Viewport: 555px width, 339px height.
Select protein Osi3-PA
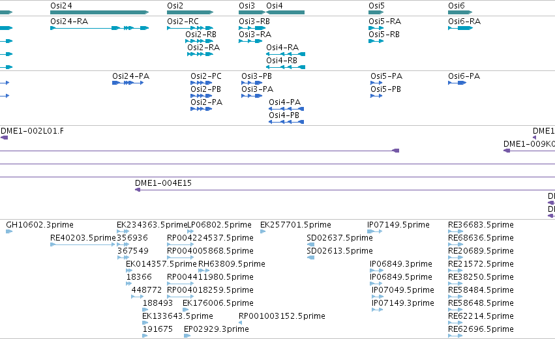point(252,96)
